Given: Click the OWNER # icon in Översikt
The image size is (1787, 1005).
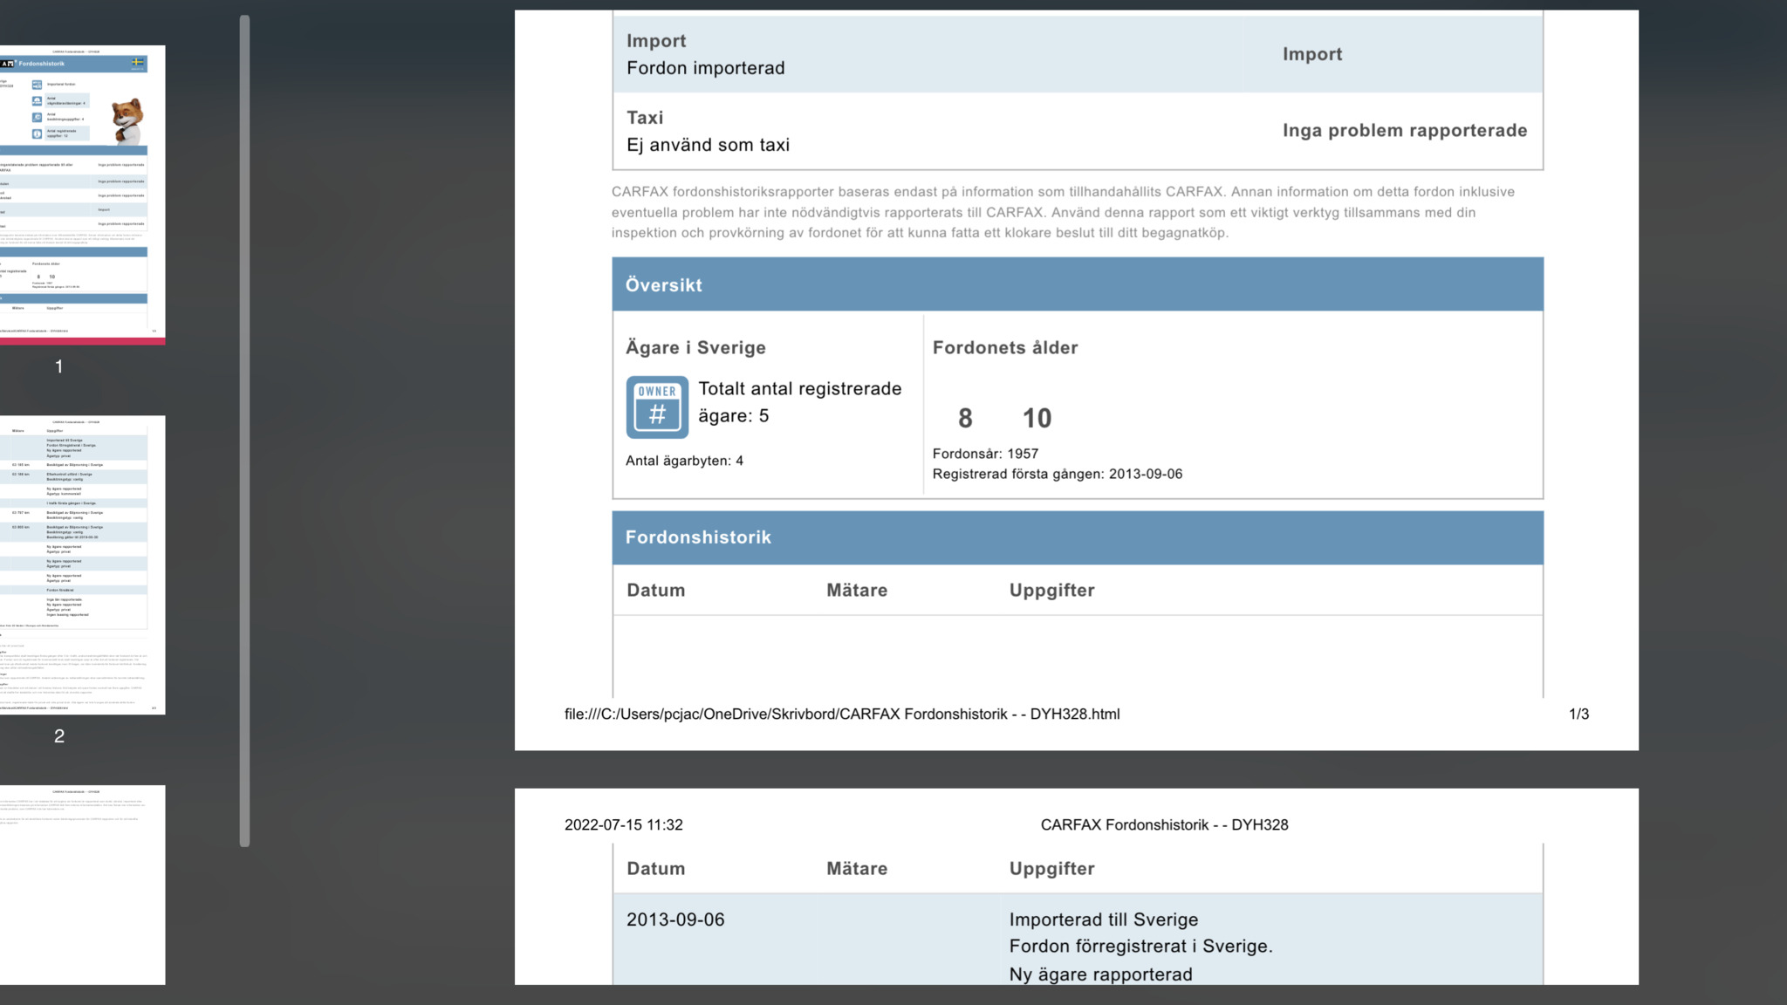Looking at the screenshot, I should click(657, 407).
